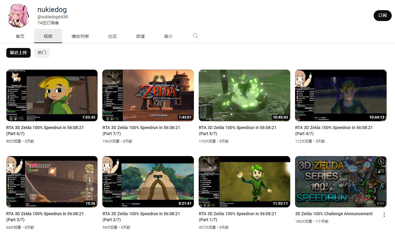Select the 最近上传 sort chip
Screen dimensions: 395x232
click(18, 53)
